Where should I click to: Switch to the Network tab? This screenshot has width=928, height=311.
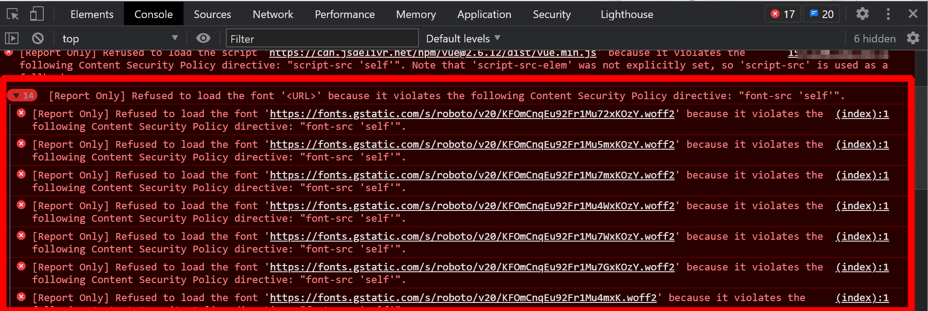pyautogui.click(x=273, y=14)
